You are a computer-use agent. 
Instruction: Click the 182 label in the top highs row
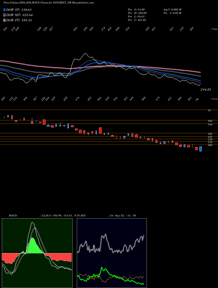pyautogui.click(x=75, y=29)
